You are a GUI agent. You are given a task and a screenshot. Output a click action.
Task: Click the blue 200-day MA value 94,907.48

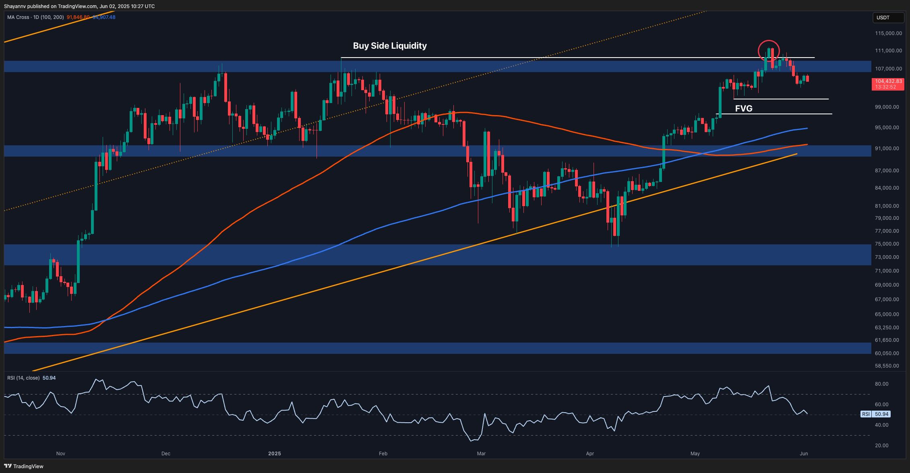pyautogui.click(x=104, y=17)
